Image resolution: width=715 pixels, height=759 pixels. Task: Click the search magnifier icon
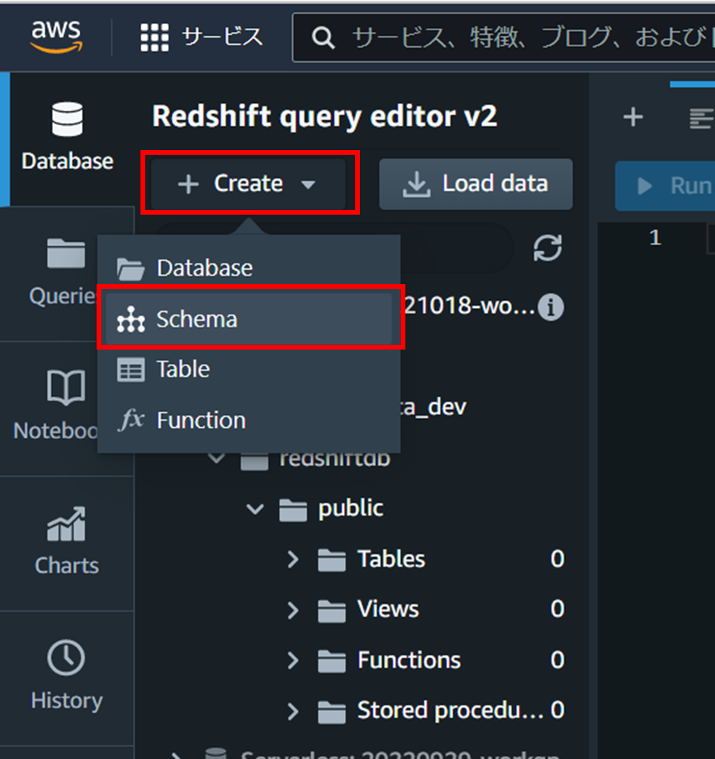pyautogui.click(x=323, y=38)
